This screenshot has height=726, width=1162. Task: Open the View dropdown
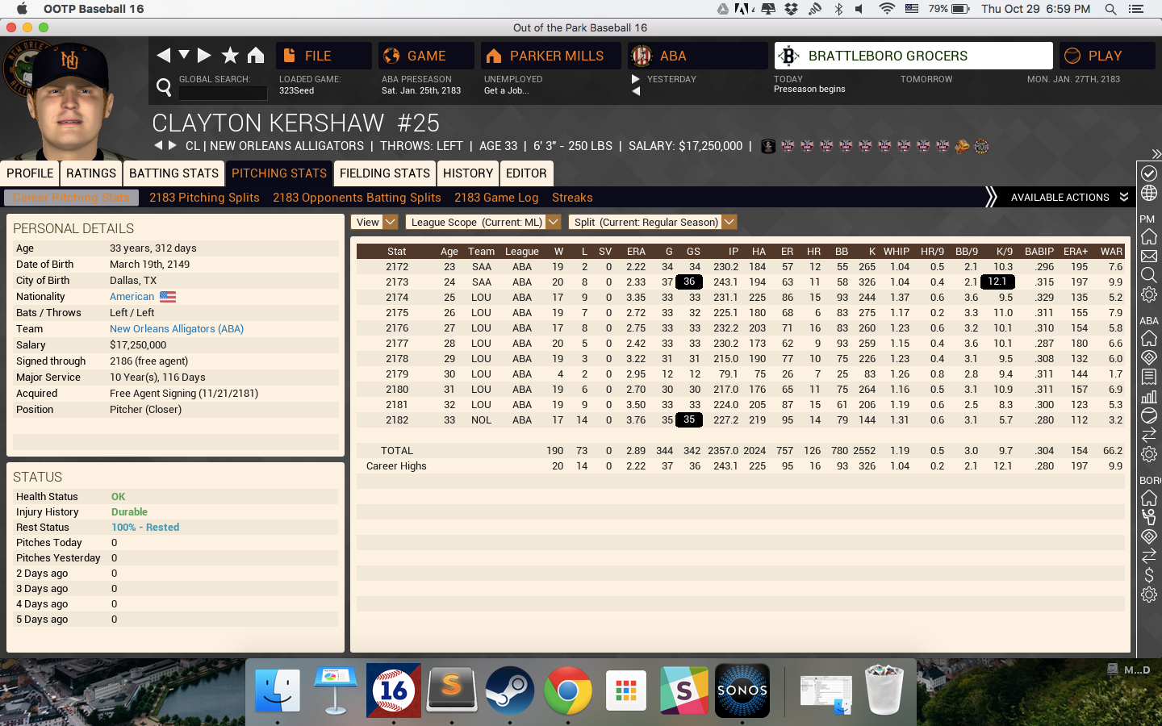tap(374, 222)
